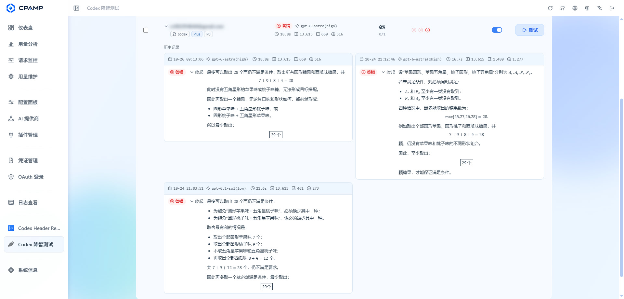Screen dimensions: 624x299
Task: Click the sparkles theme icon
Action: pos(600,8)
